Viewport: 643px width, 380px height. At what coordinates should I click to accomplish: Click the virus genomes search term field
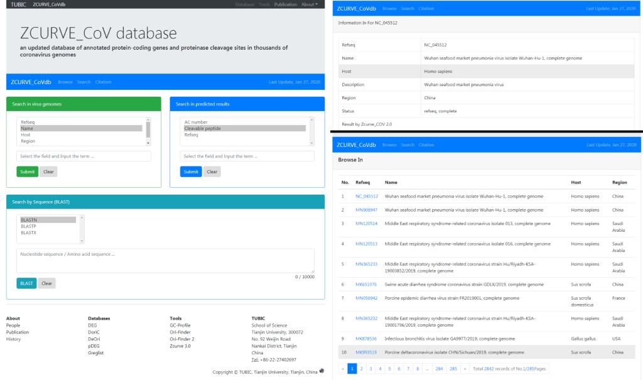(84, 156)
